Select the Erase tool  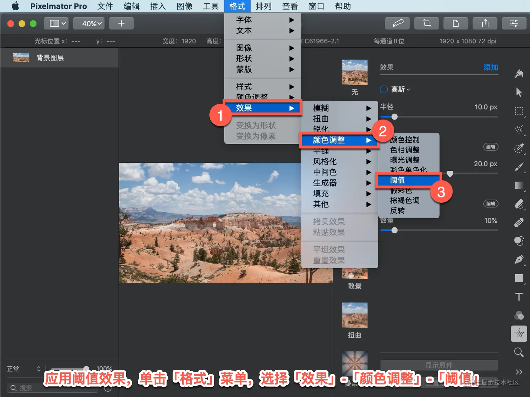(519, 204)
